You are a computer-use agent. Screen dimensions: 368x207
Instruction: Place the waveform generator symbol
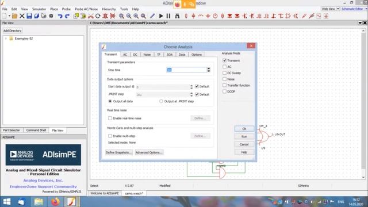click(x=319, y=16)
